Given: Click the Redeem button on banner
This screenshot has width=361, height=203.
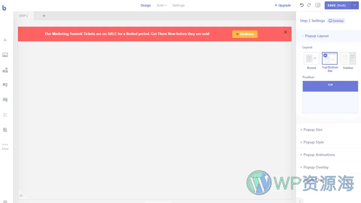Looking at the screenshot, I should click(245, 34).
